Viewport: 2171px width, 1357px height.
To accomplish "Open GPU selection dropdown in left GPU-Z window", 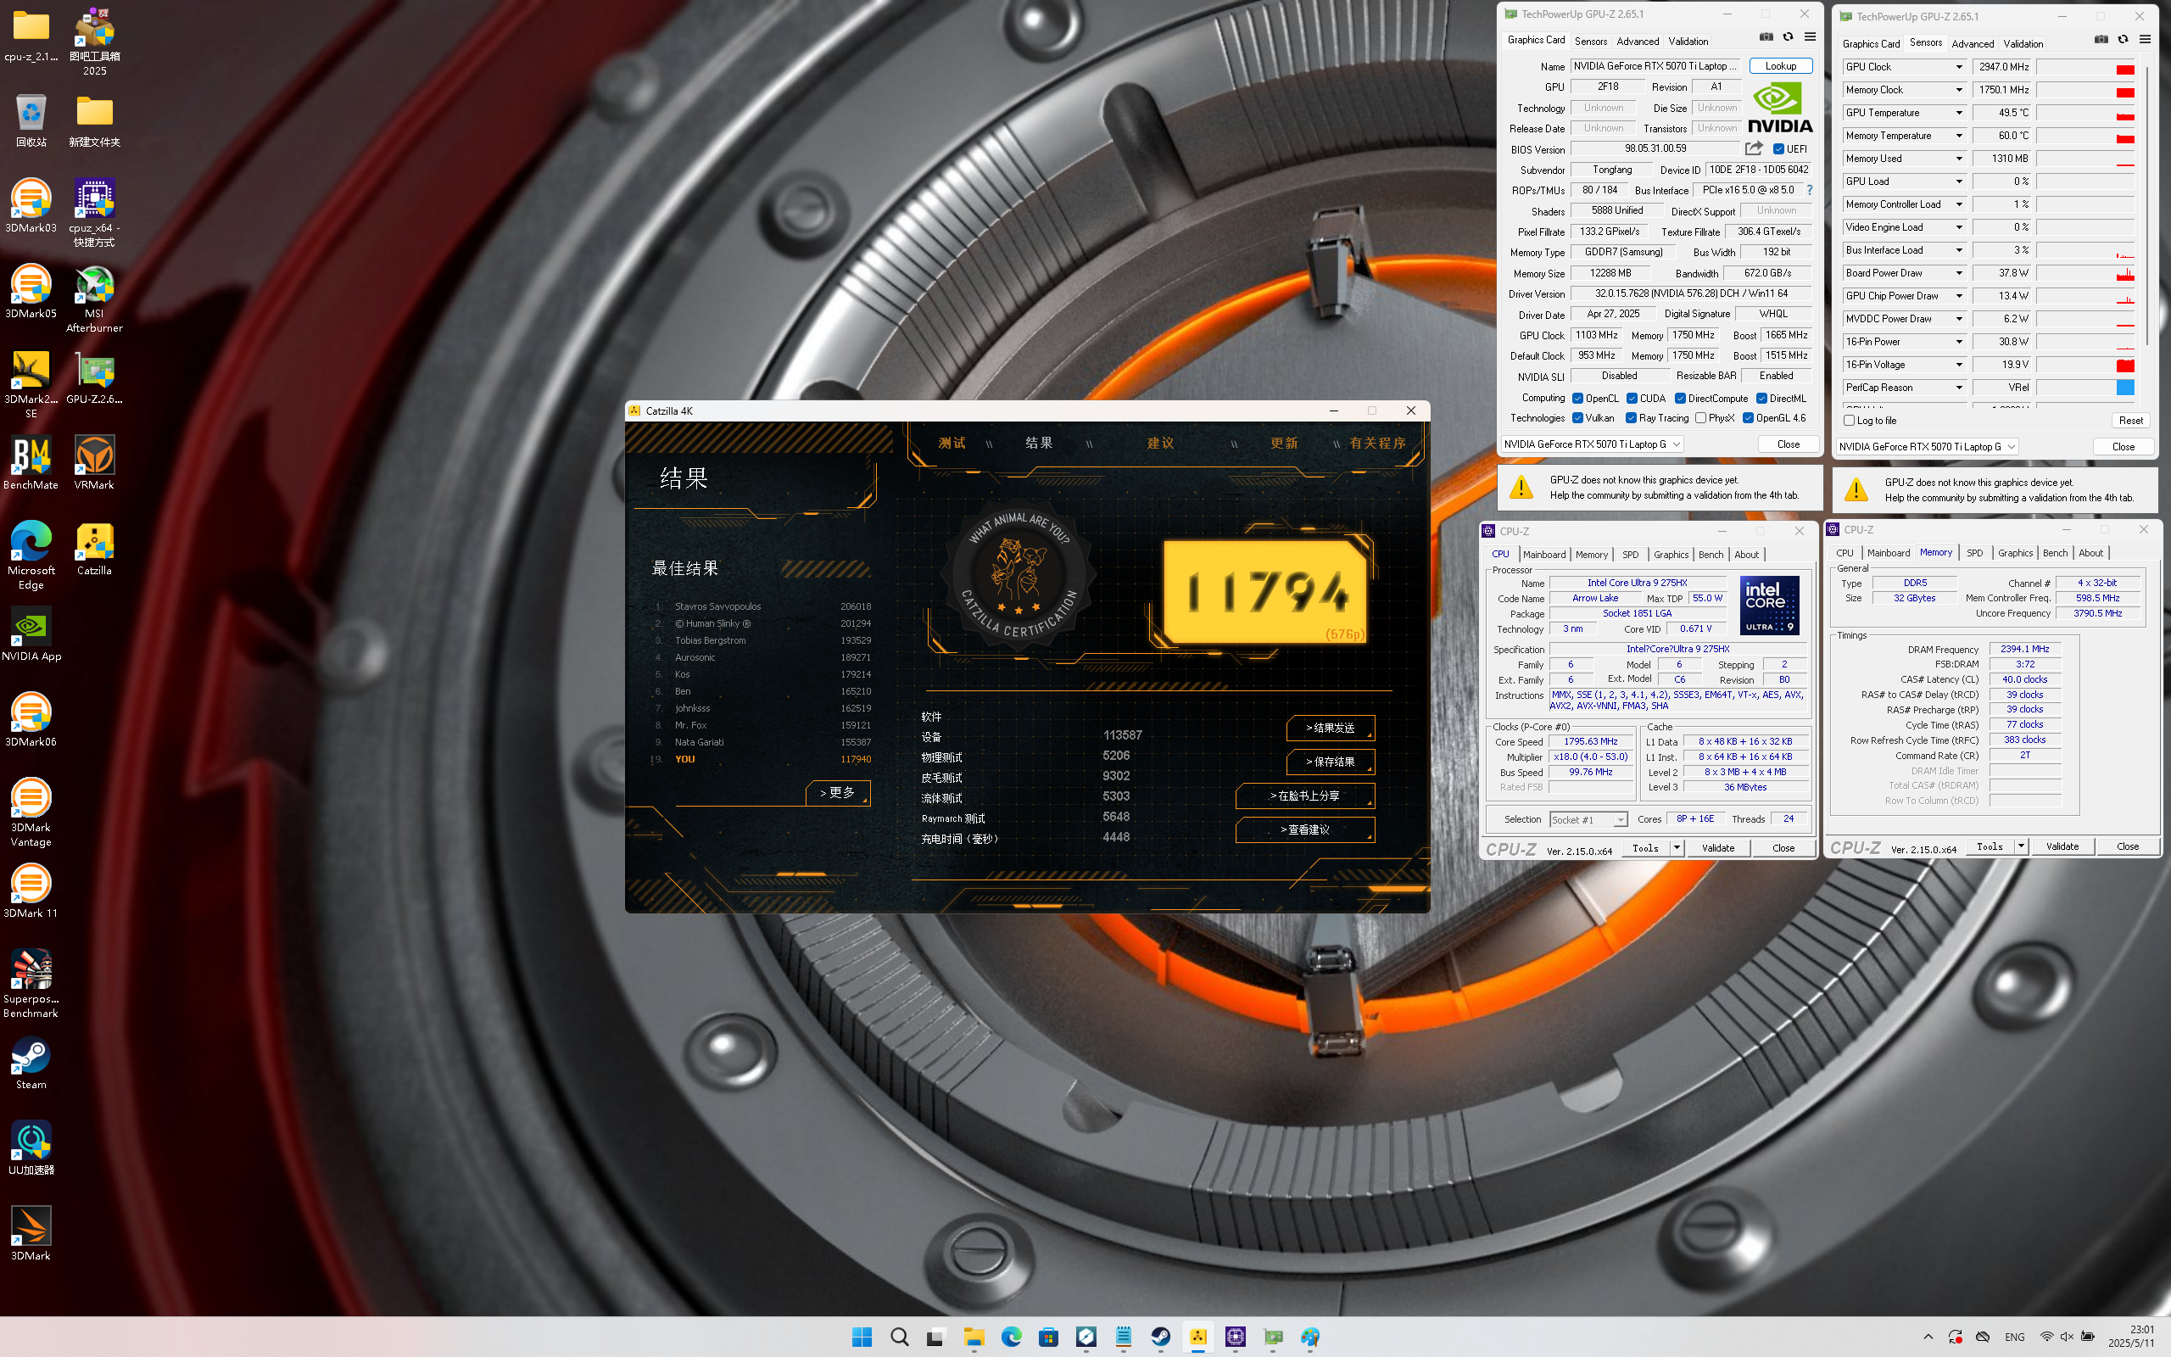I will tap(1593, 444).
